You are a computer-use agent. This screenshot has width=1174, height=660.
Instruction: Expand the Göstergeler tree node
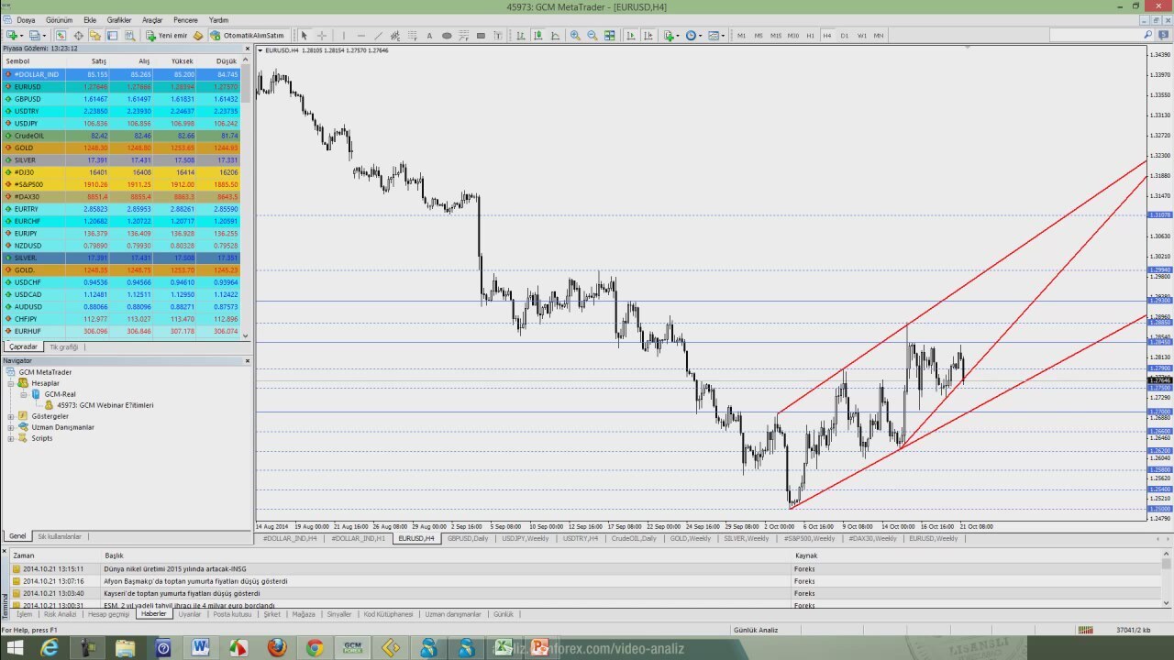pyautogui.click(x=11, y=416)
